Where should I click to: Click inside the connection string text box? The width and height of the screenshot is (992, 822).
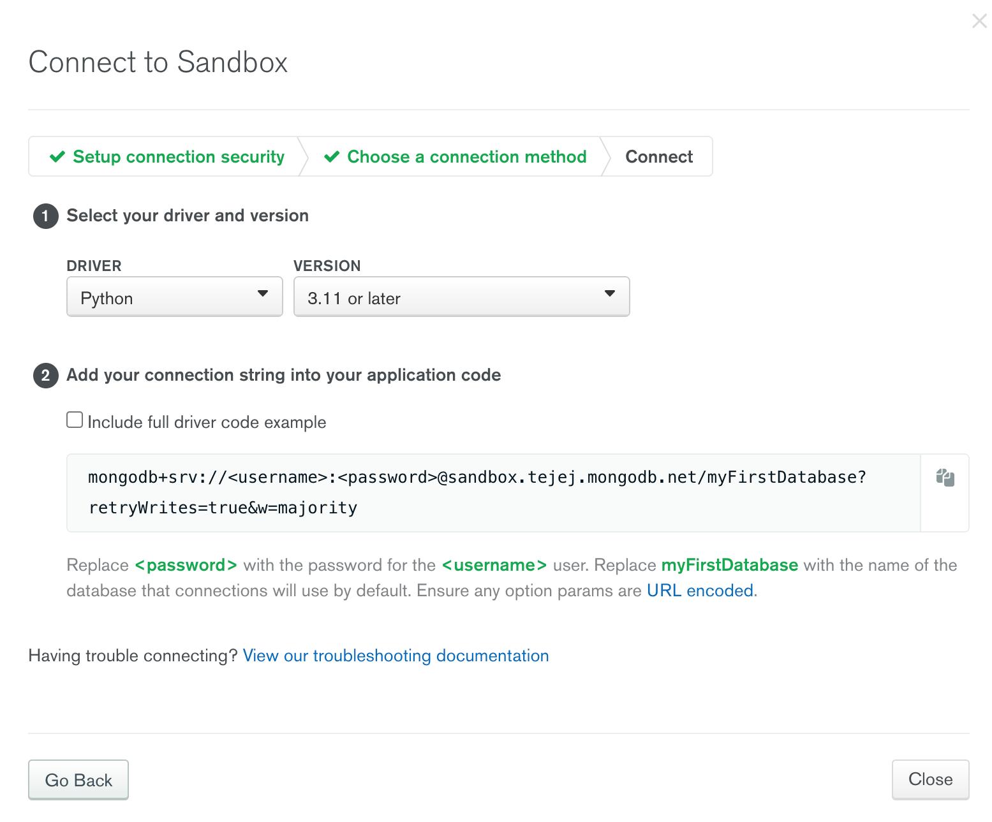[494, 493]
